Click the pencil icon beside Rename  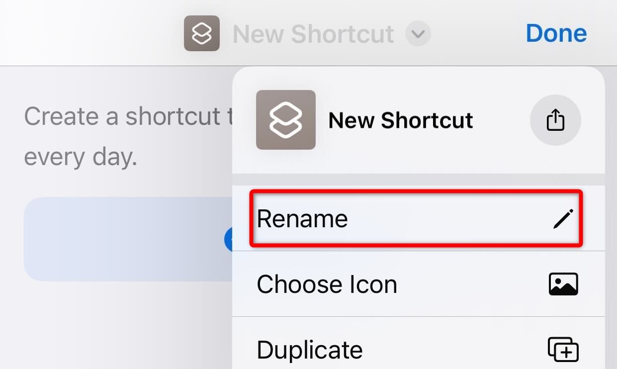[563, 219]
